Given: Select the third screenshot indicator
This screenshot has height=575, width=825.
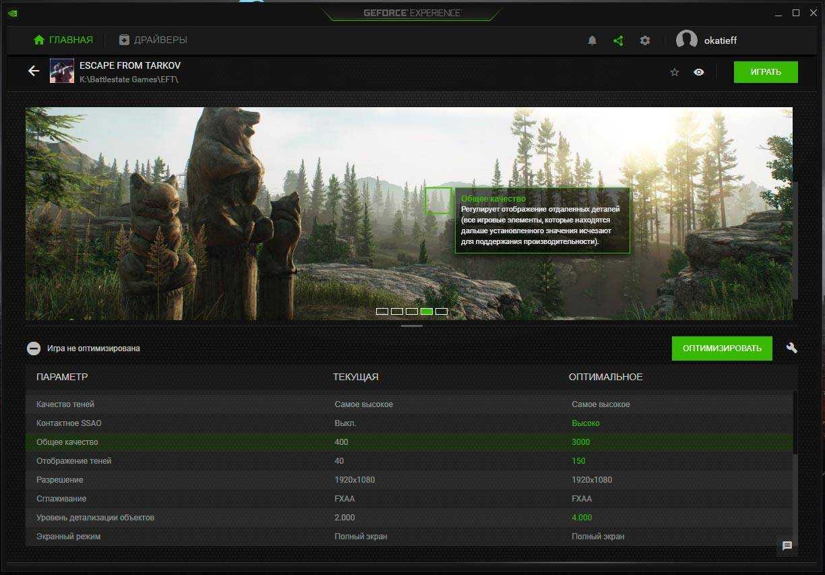Looking at the screenshot, I should click(x=412, y=311).
